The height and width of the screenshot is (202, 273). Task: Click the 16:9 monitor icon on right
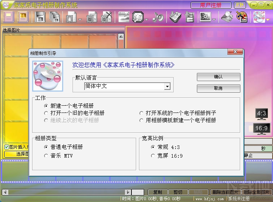click(x=261, y=129)
